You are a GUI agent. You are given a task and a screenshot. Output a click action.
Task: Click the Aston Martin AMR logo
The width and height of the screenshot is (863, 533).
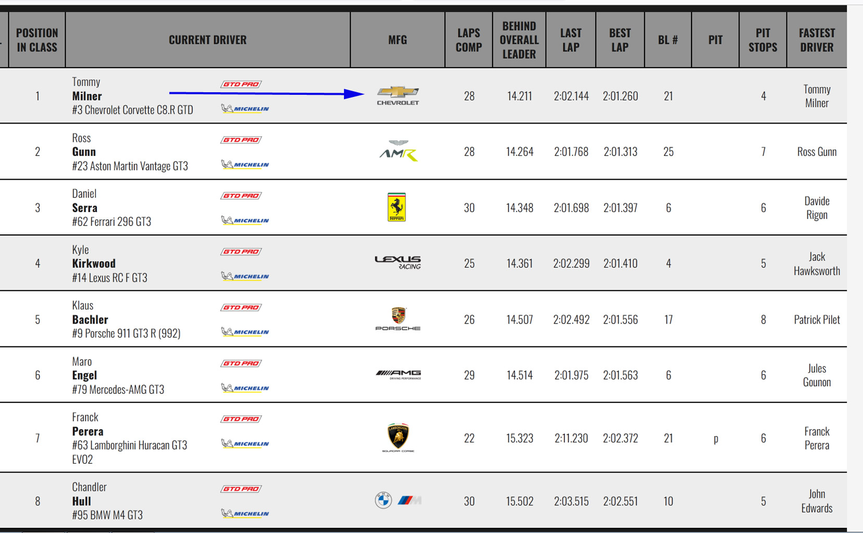[x=398, y=151]
